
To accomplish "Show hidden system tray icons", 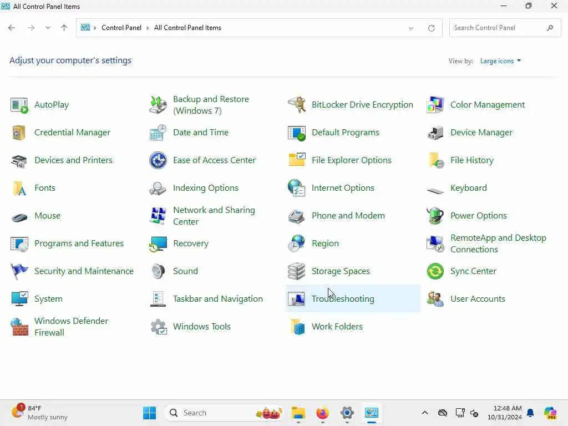I will point(425,413).
